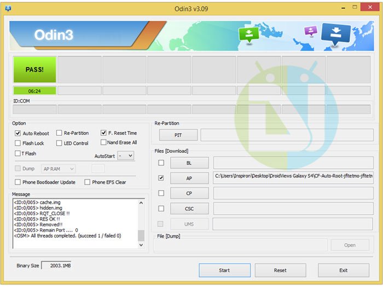The height and width of the screenshot is (287, 383).
Task: Enable Nand Erase All checkbox
Action: pos(103,142)
